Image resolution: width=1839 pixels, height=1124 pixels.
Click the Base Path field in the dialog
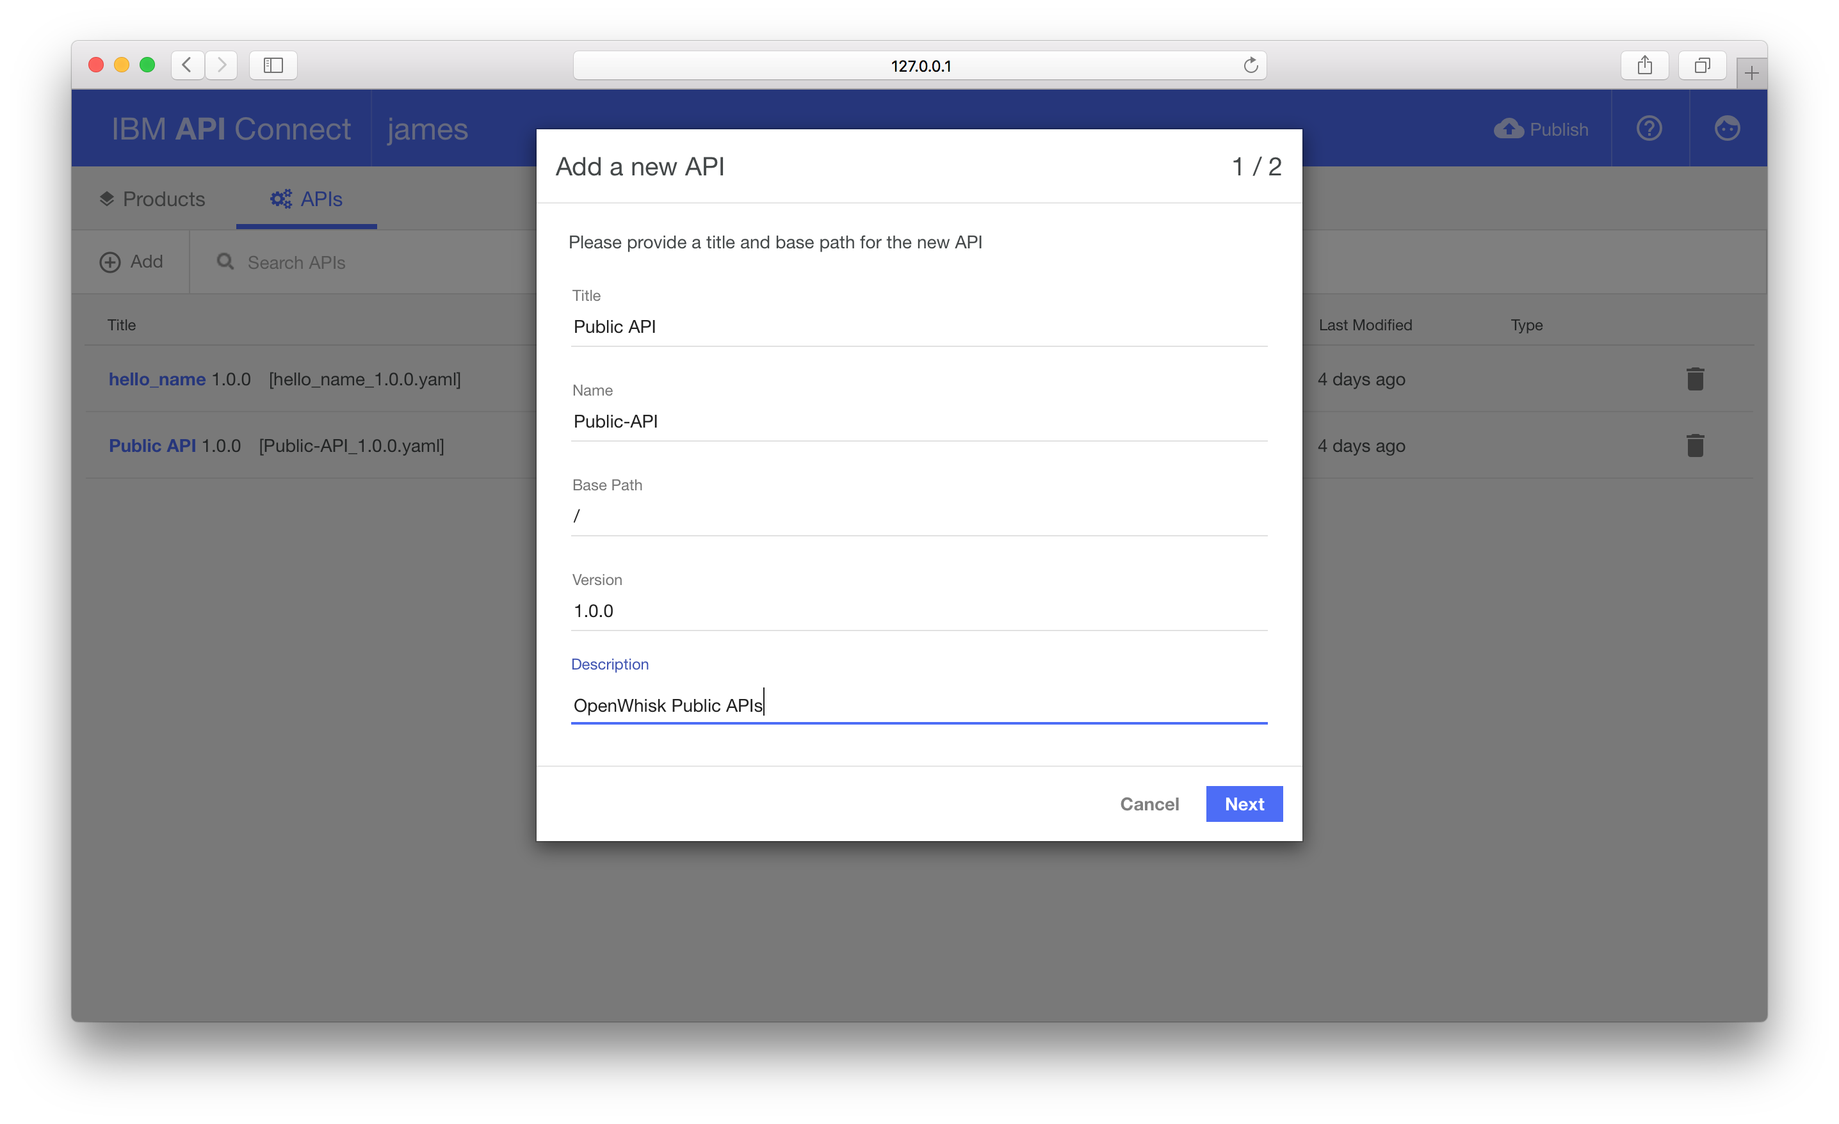918,515
